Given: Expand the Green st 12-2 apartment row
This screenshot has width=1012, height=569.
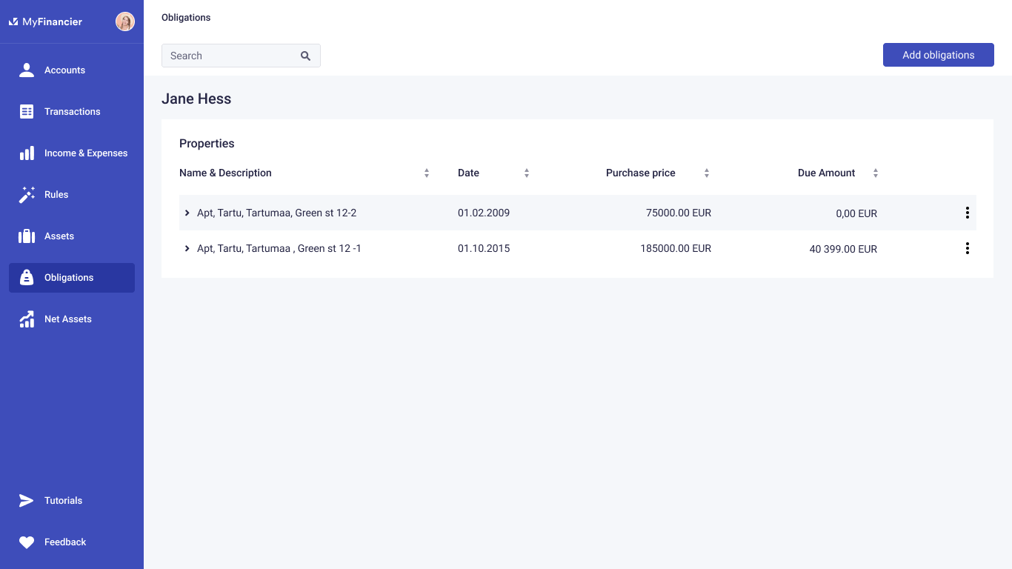Looking at the screenshot, I should (x=187, y=213).
